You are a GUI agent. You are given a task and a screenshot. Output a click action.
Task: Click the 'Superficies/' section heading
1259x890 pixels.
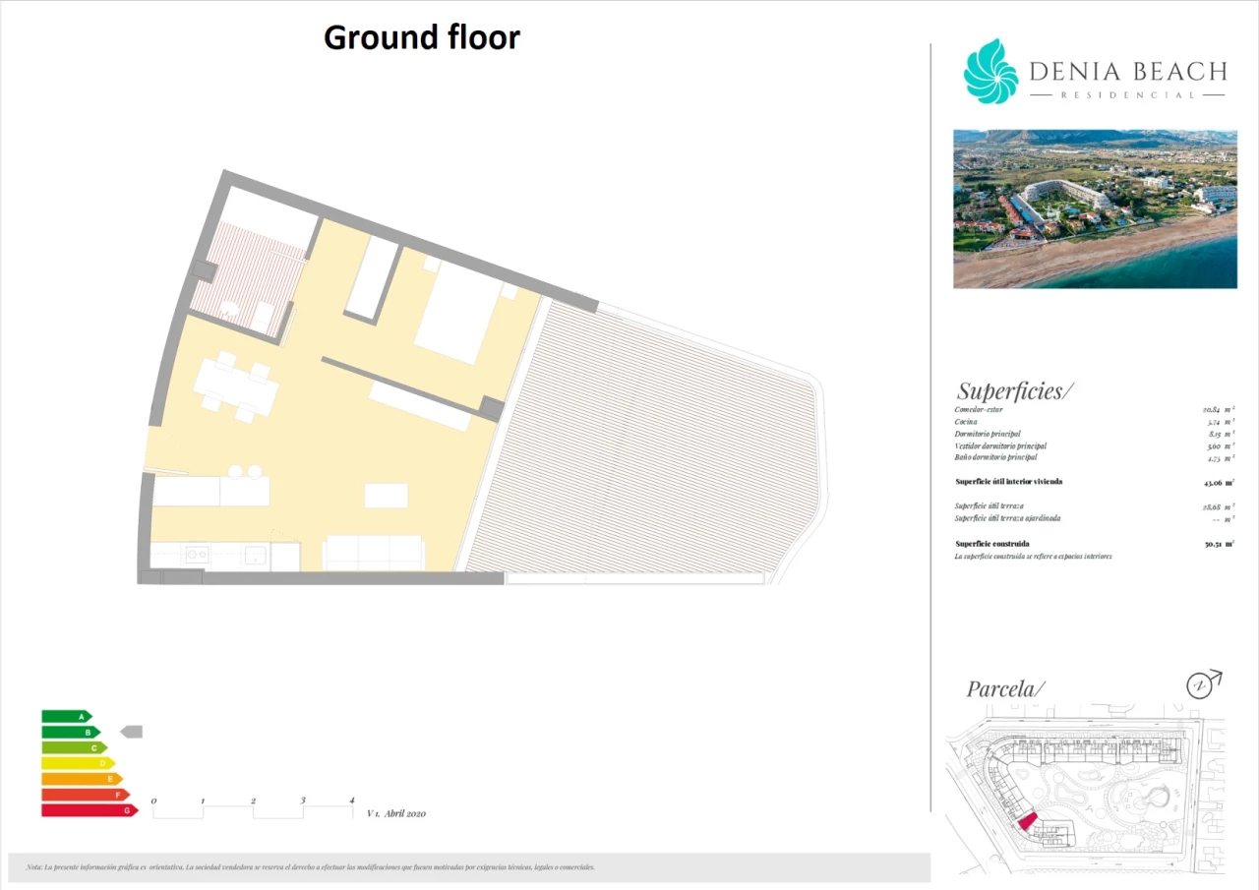pyautogui.click(x=1015, y=391)
